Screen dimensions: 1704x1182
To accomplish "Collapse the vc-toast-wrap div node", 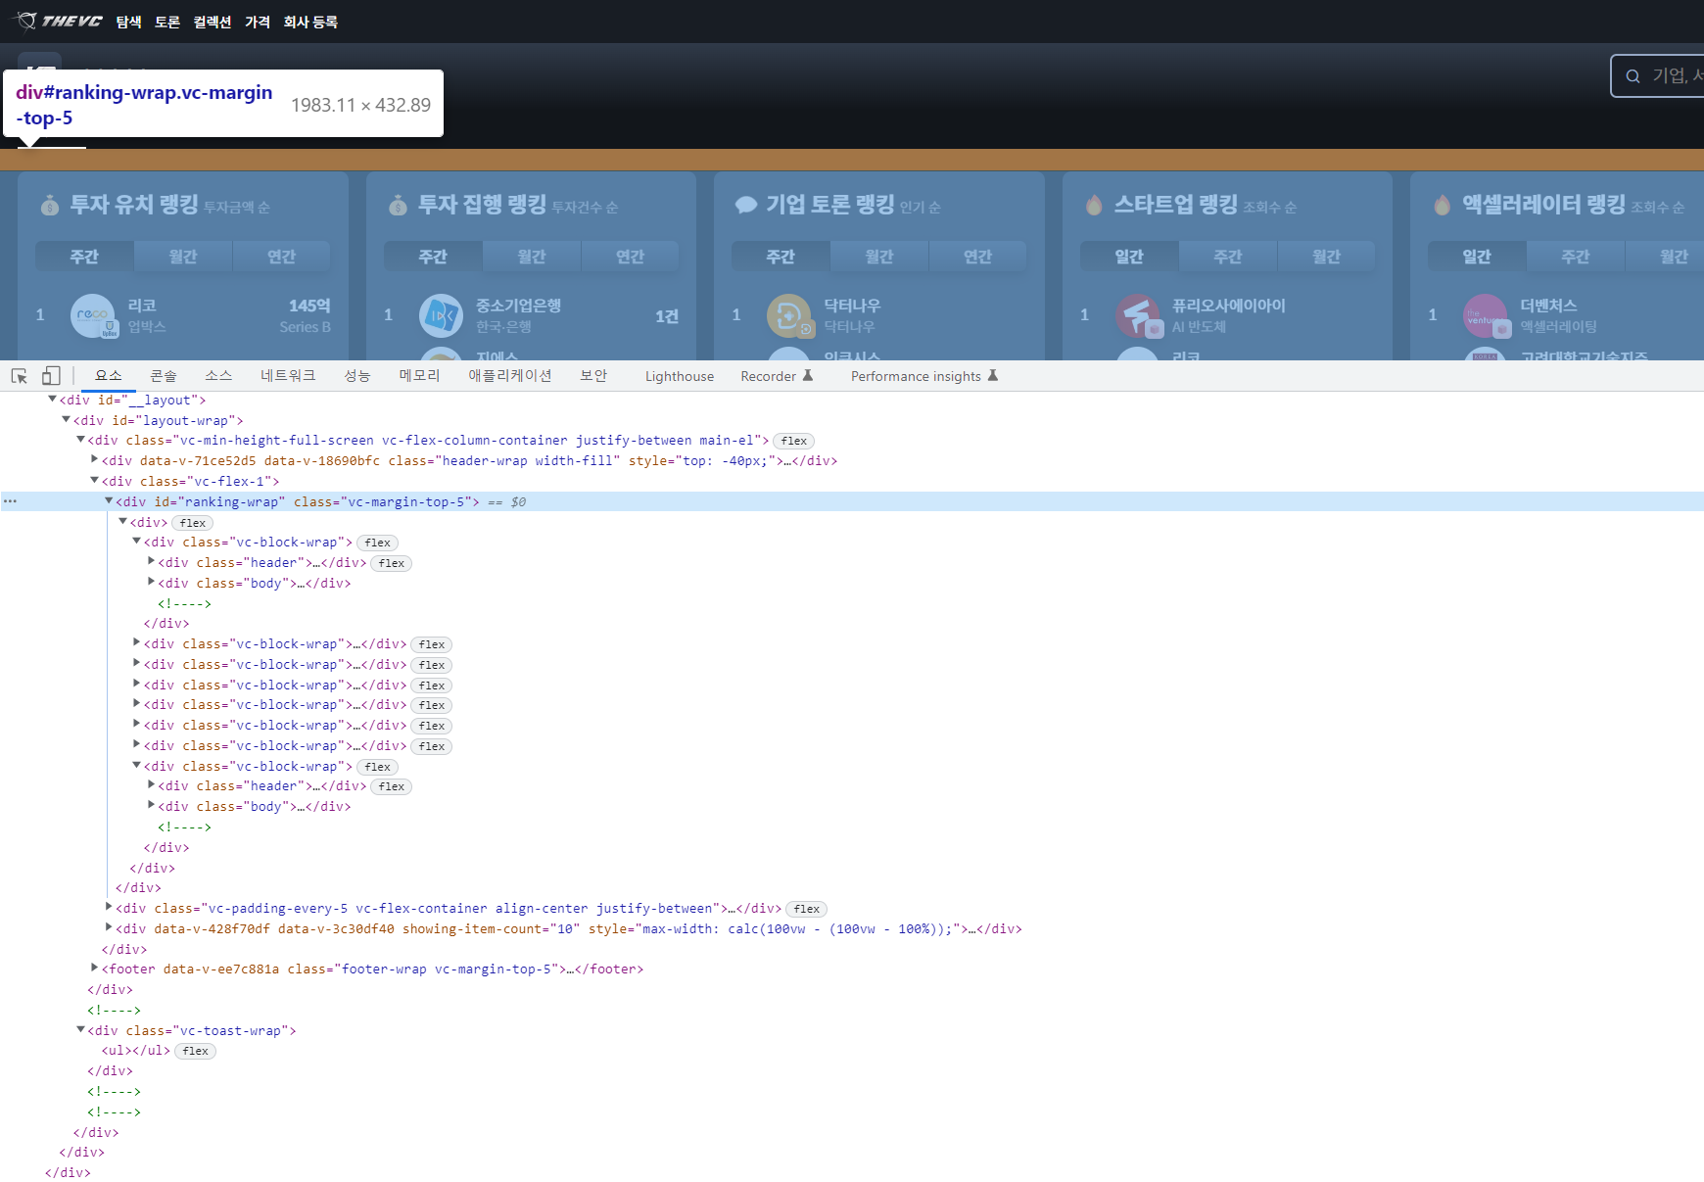I will pos(80,1030).
